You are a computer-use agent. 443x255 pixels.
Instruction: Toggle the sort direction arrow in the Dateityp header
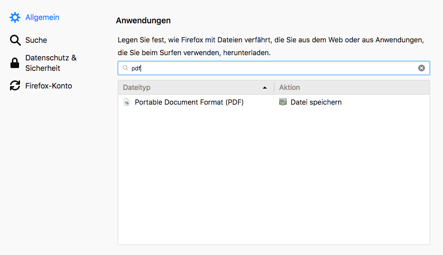[265, 88]
